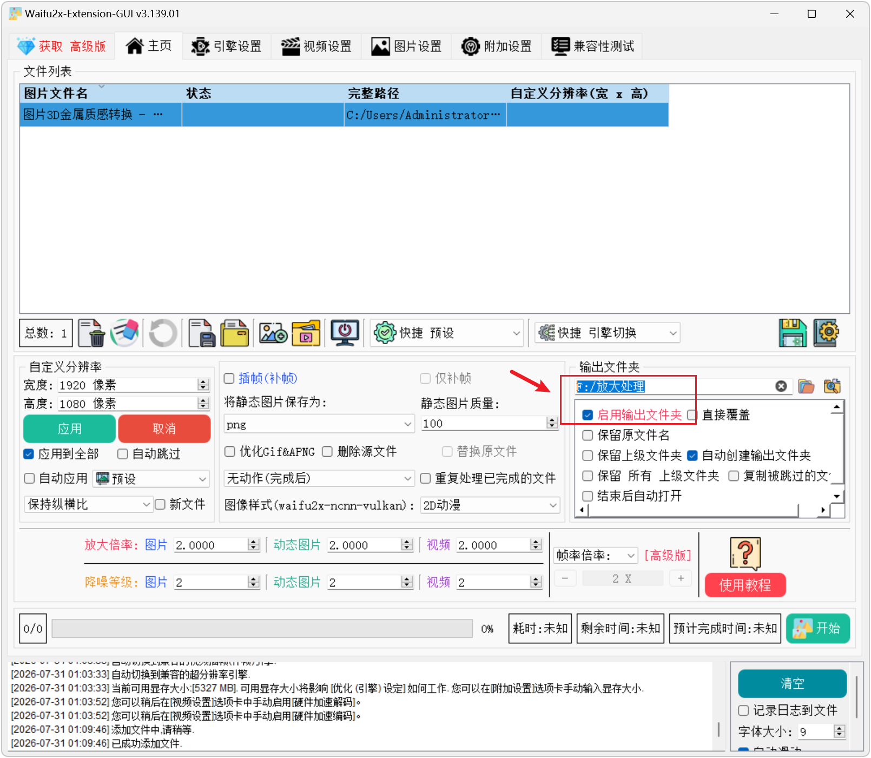Click the 清空 log clear button
871x758 pixels.
[793, 684]
